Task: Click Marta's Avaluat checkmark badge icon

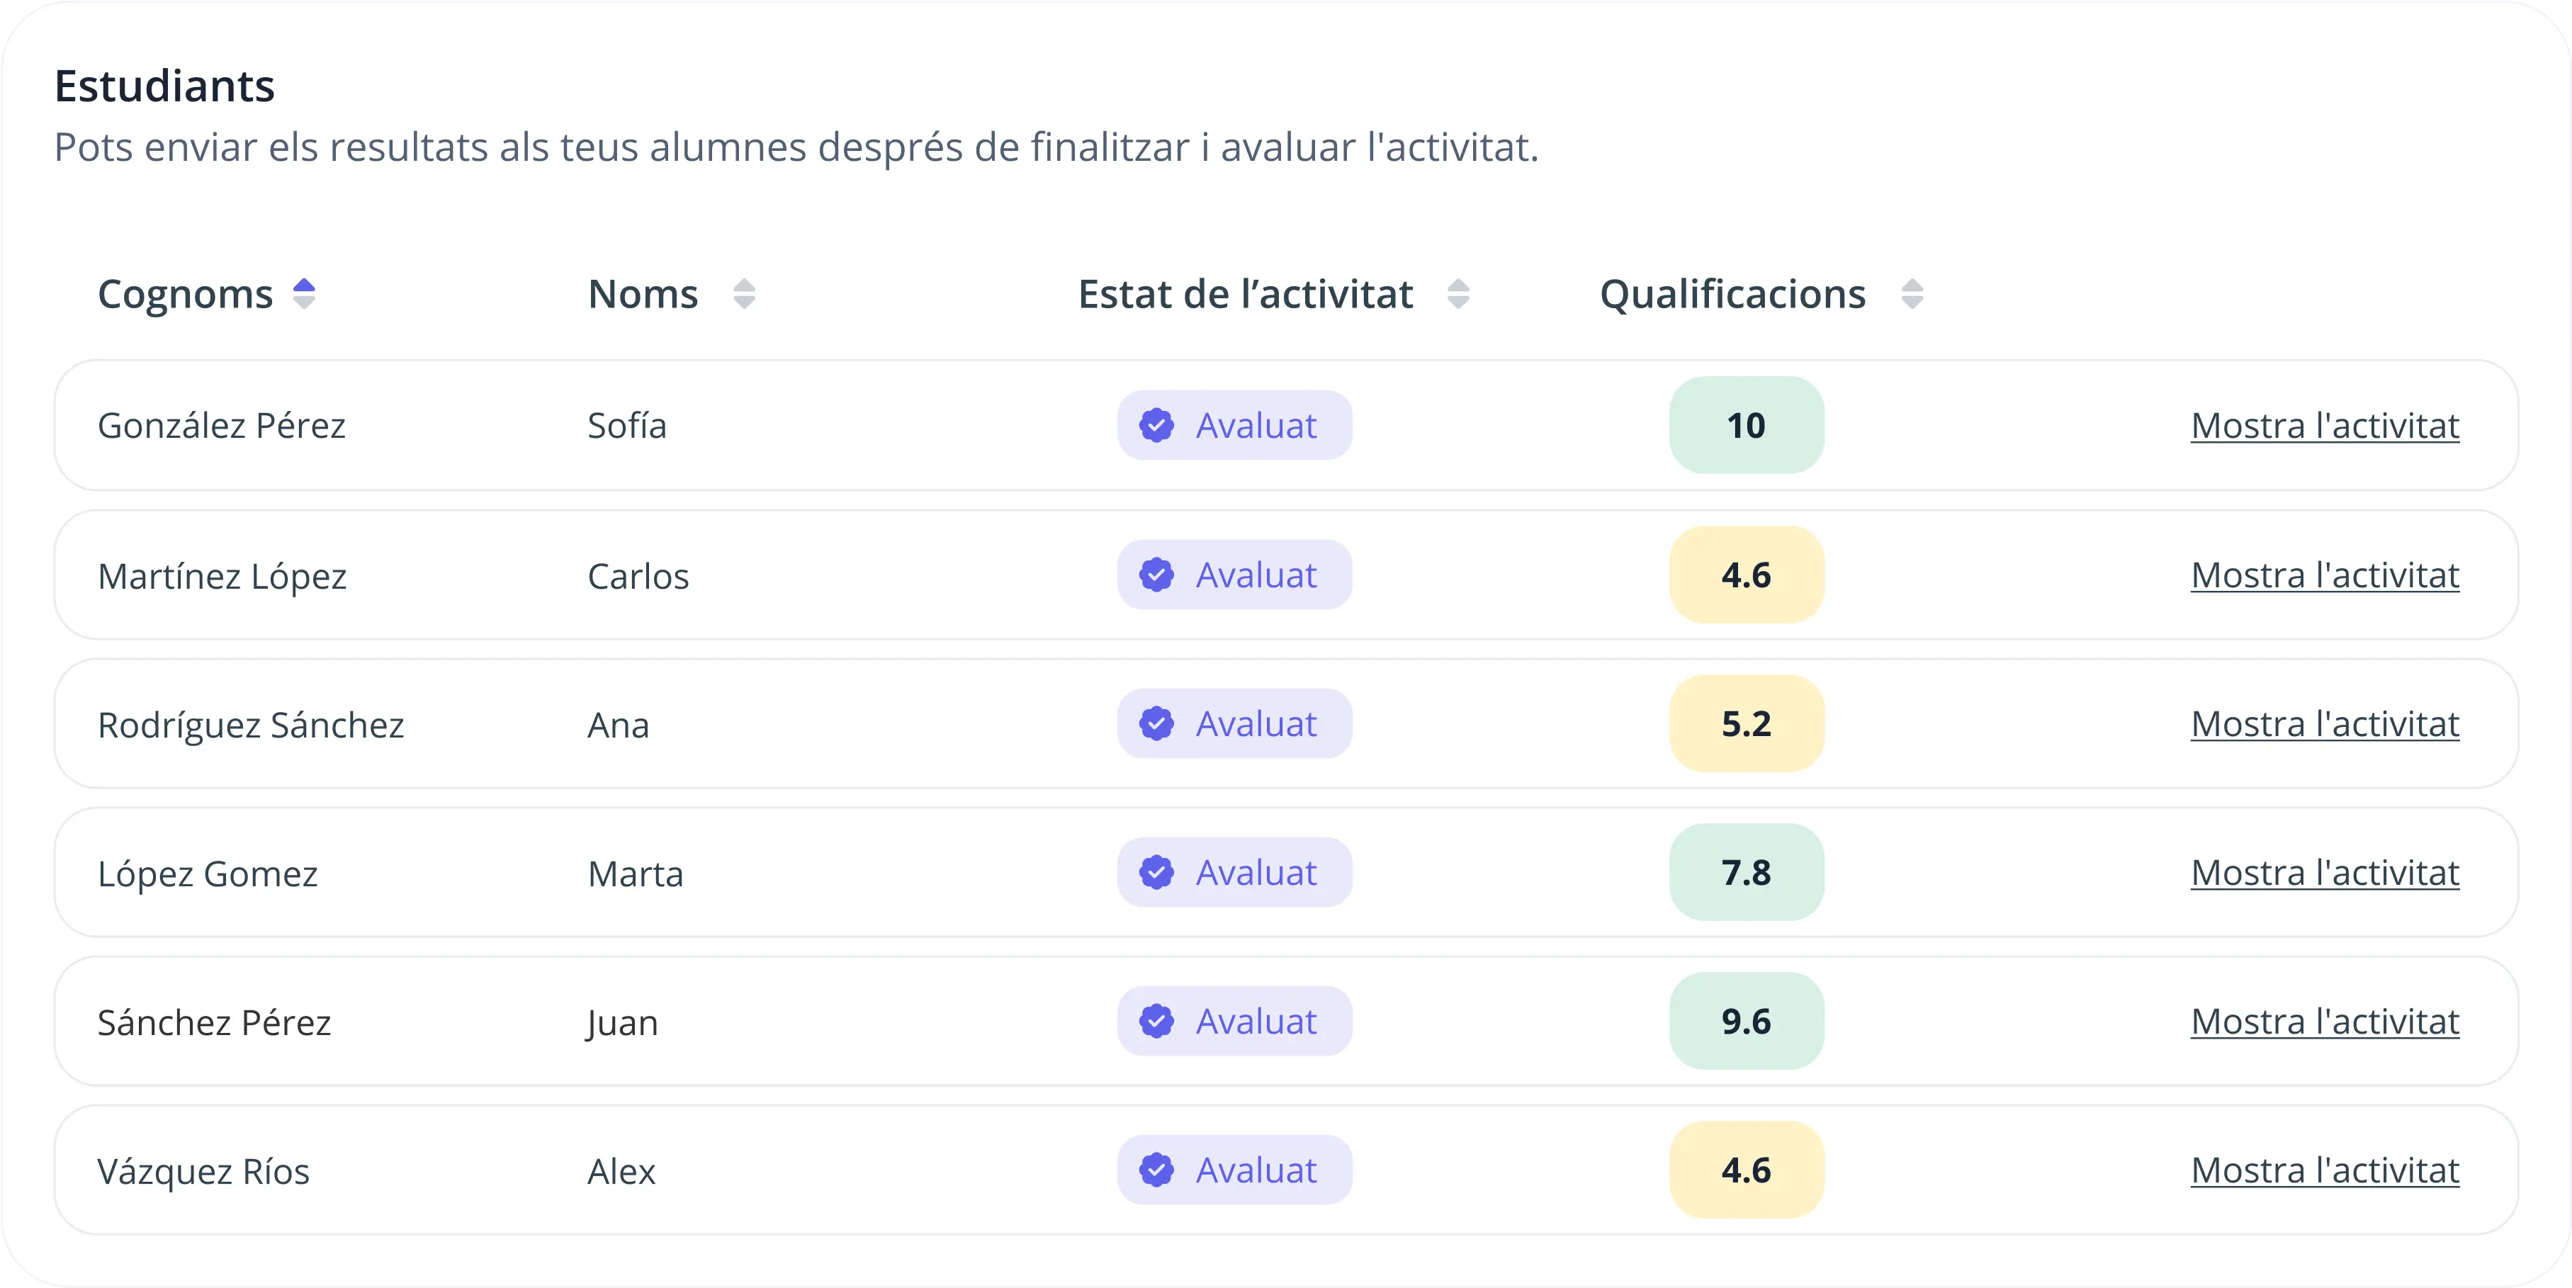Action: [1156, 873]
